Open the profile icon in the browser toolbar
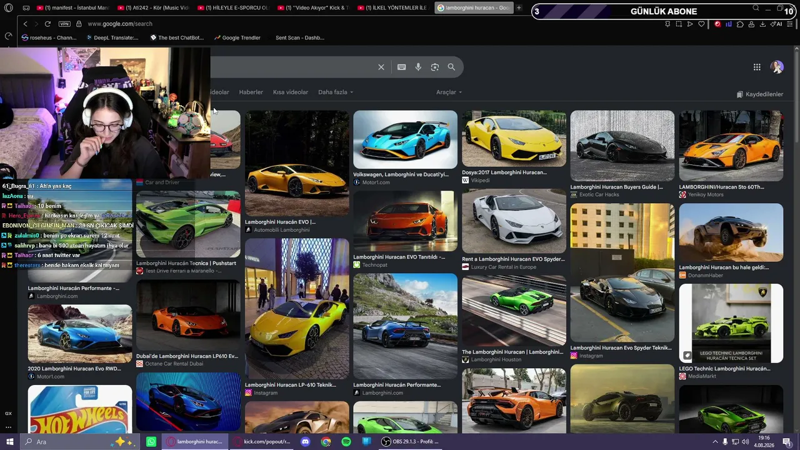Viewport: 800px width, 450px height. (751, 24)
